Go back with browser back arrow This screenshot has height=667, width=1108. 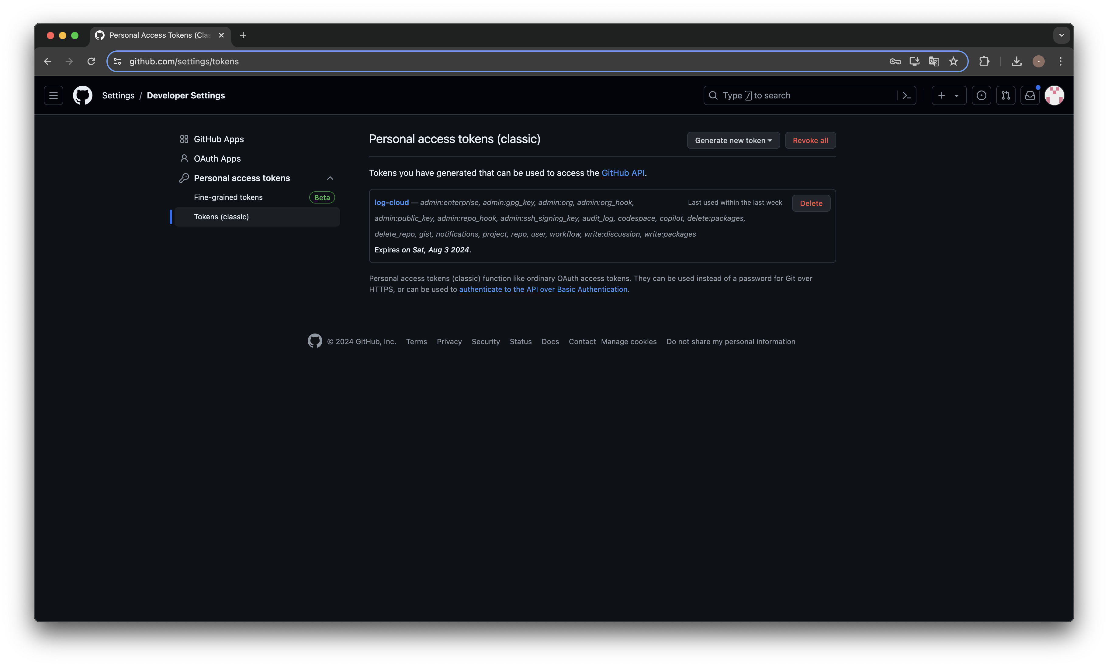(48, 61)
